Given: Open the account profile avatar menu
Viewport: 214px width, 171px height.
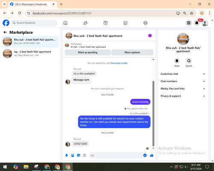Looking at the screenshot, I should 205,23.
